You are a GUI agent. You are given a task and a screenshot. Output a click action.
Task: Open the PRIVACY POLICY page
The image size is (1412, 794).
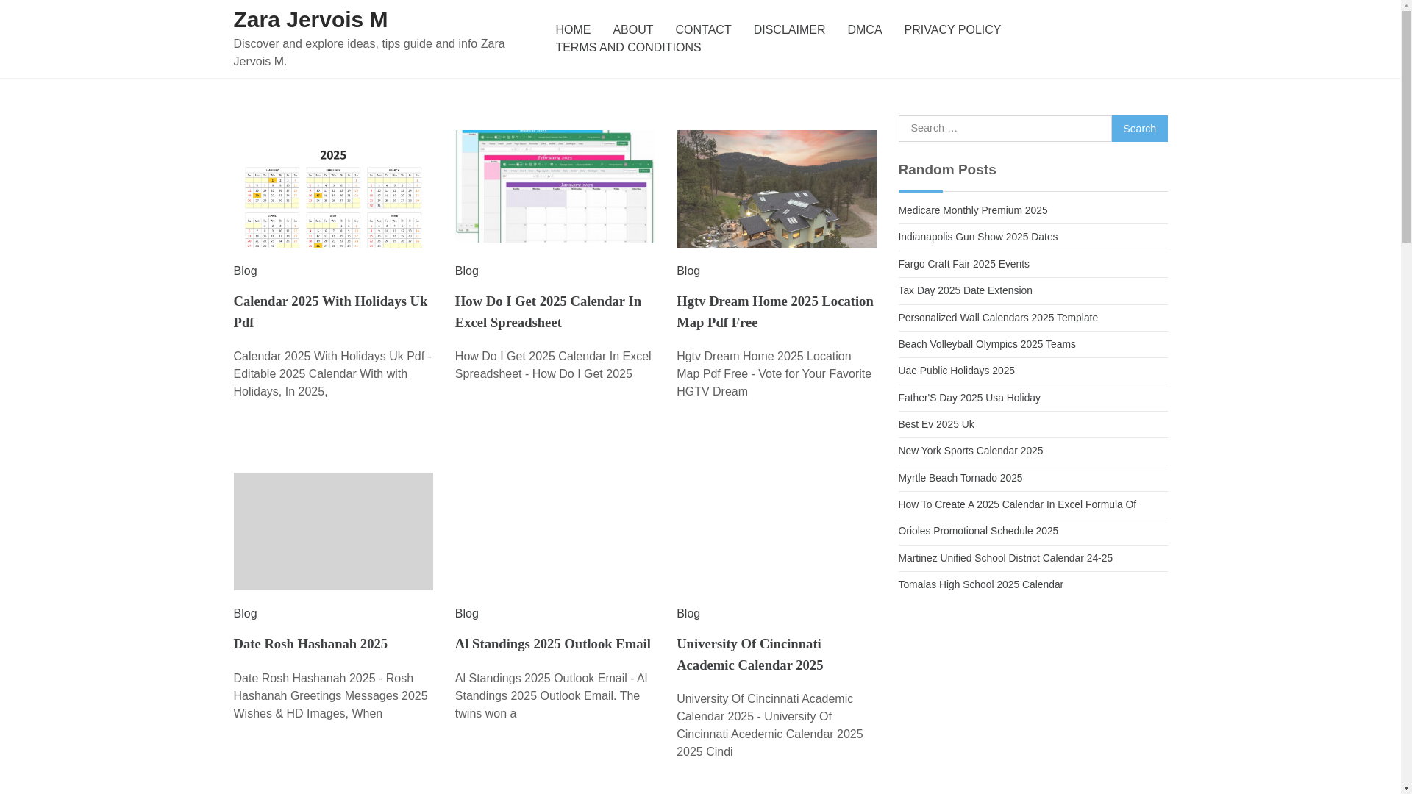click(x=952, y=30)
